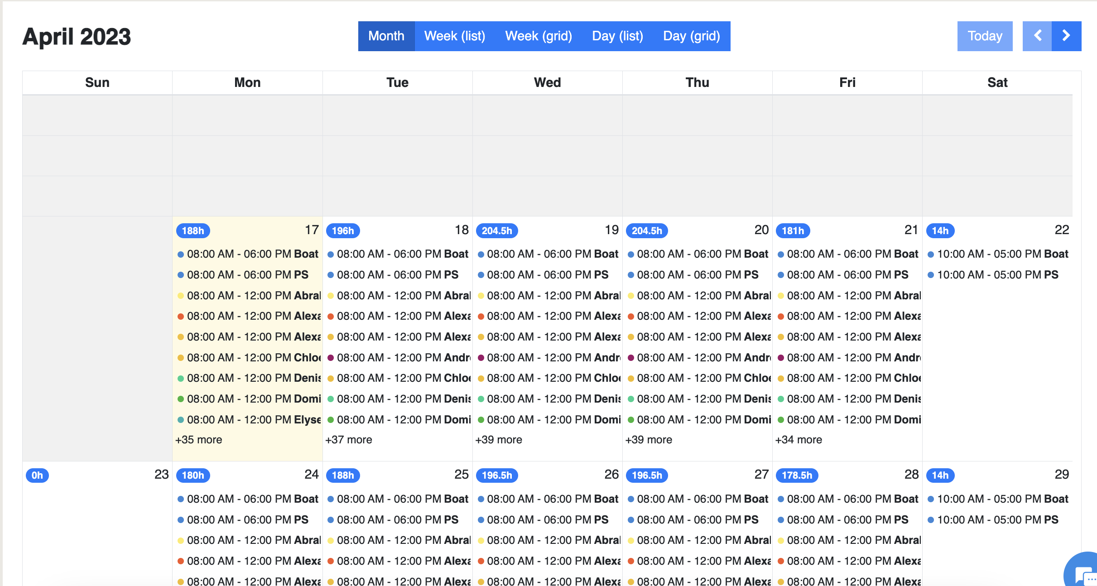Open PS shift on April 28
This screenshot has width=1097, height=586.
pos(847,520)
